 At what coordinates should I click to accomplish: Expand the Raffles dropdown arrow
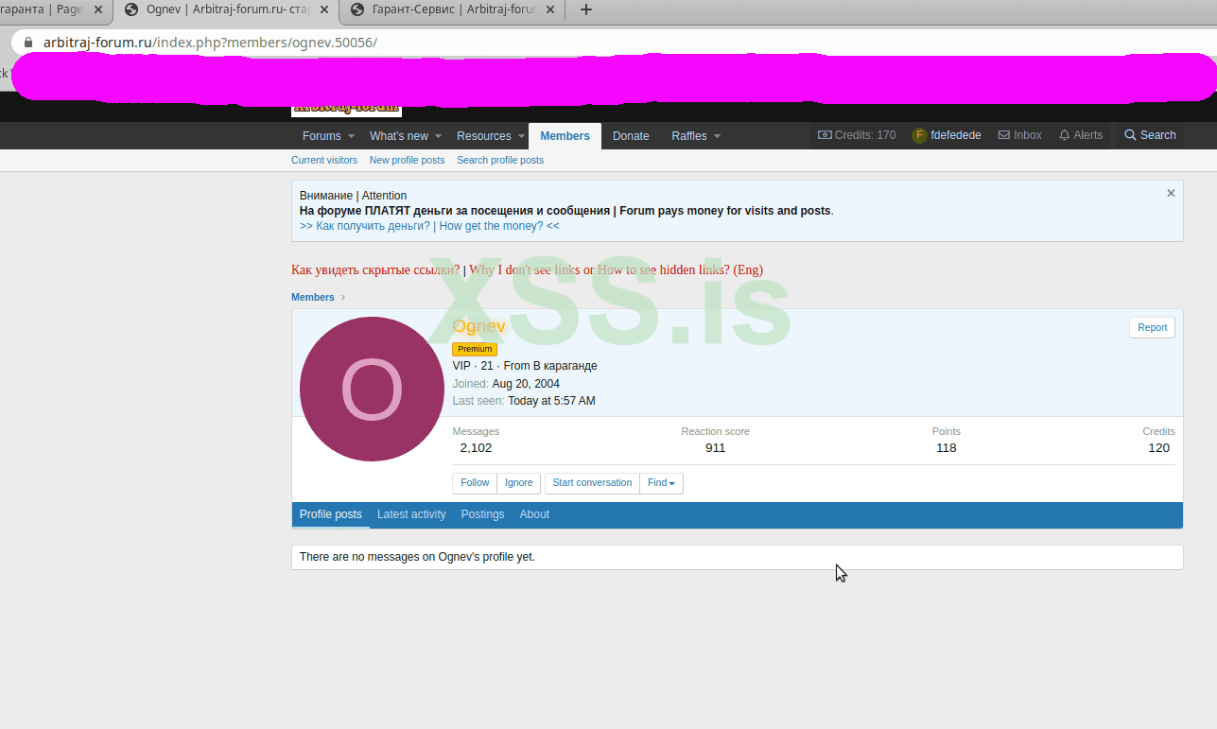717,136
